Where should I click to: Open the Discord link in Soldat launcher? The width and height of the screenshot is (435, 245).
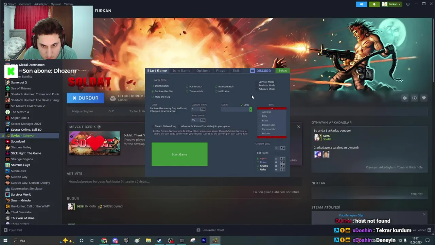tap(261, 70)
